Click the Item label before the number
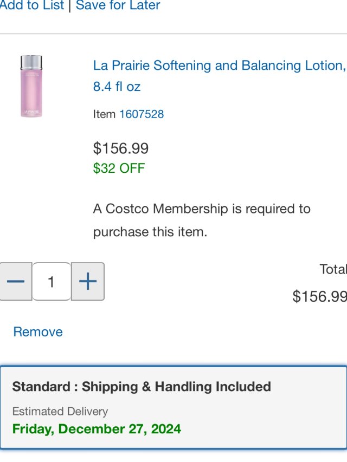347x462 pixels. click(x=104, y=114)
